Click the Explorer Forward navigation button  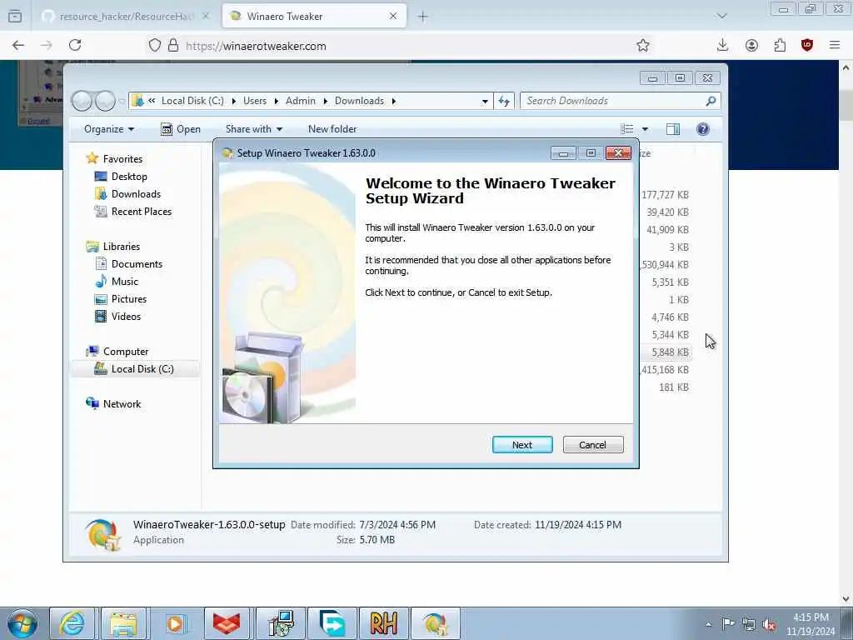pyautogui.click(x=105, y=101)
